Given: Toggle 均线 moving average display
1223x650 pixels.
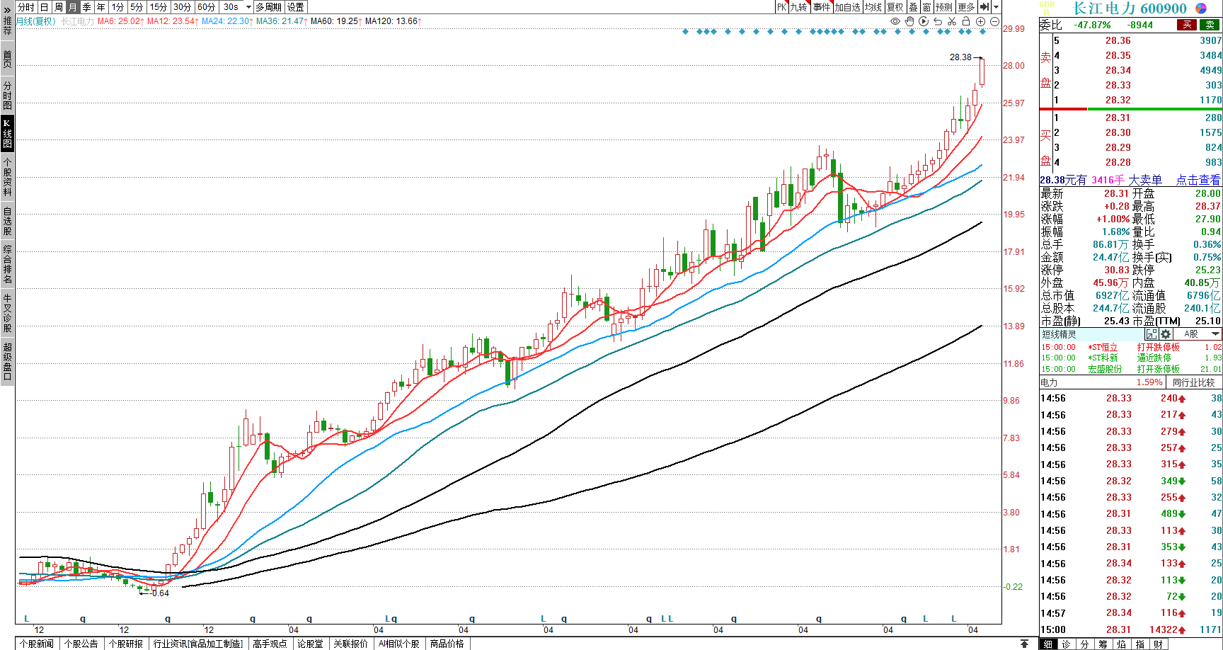Looking at the screenshot, I should 873,7.
